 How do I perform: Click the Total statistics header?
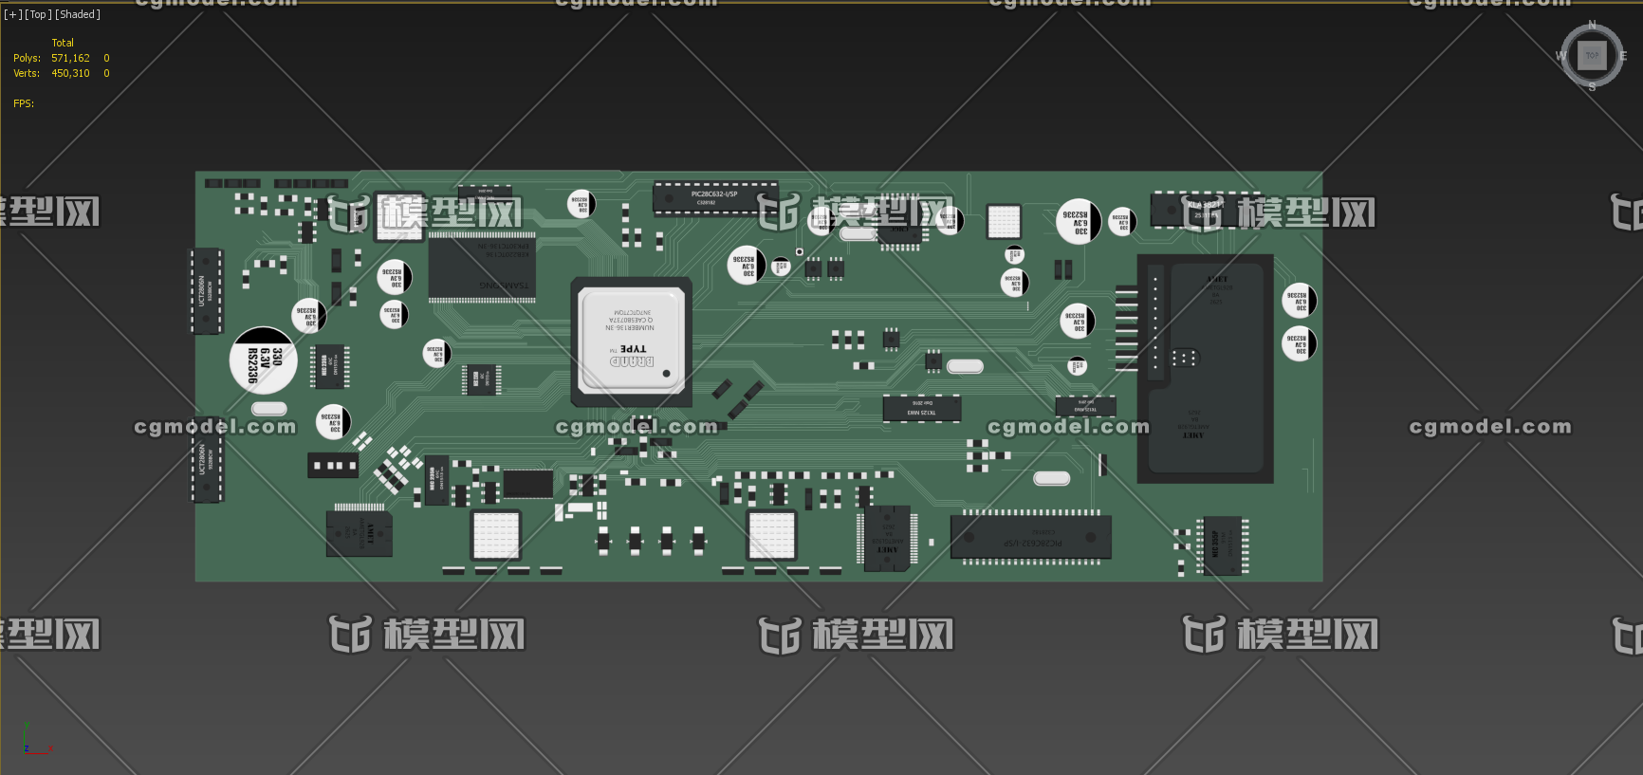pyautogui.click(x=63, y=43)
